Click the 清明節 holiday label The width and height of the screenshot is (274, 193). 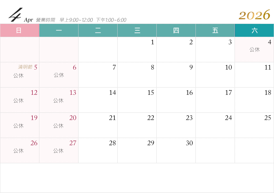tap(25, 67)
